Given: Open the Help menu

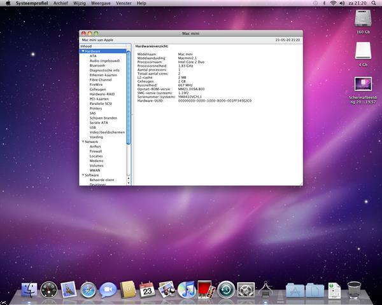Looking at the screenshot, I should click(141, 3).
